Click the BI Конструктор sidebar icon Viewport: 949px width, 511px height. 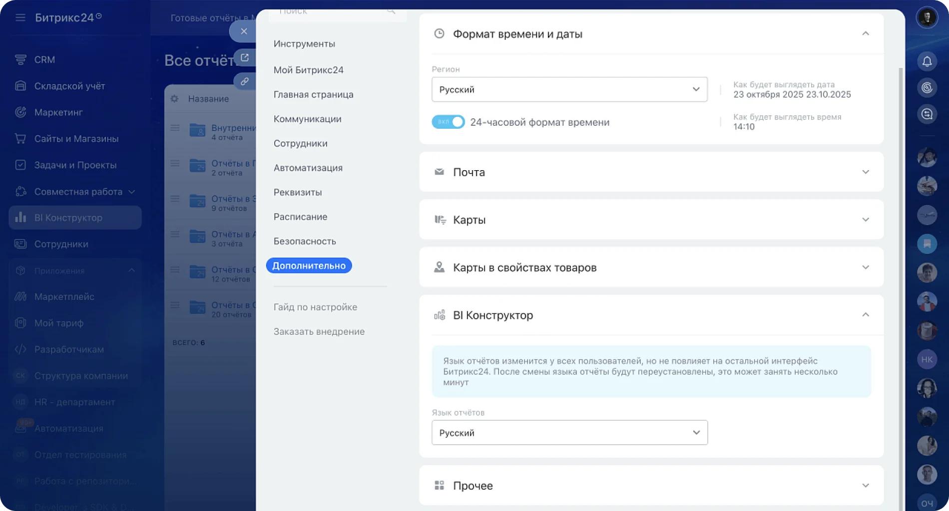point(20,218)
